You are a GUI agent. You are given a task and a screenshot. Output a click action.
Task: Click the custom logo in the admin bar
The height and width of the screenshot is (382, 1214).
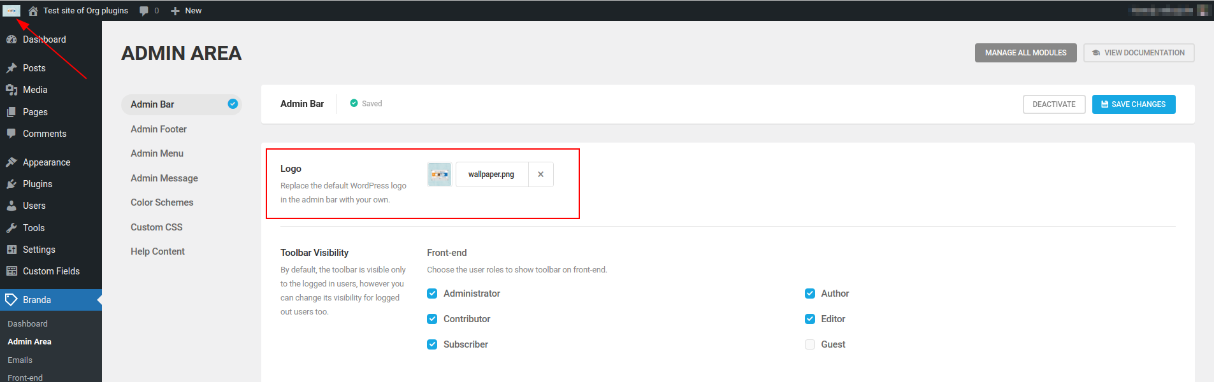(x=11, y=11)
